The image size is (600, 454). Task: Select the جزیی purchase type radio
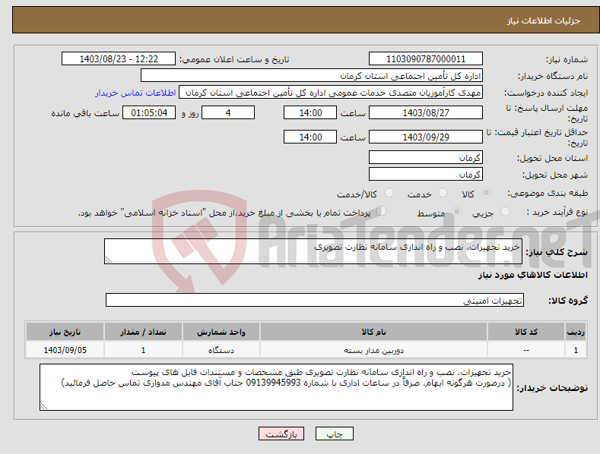coord(505,211)
